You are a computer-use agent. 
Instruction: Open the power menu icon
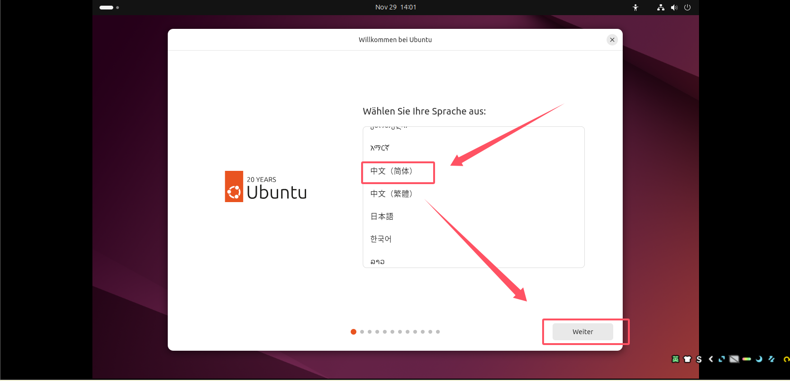[687, 8]
